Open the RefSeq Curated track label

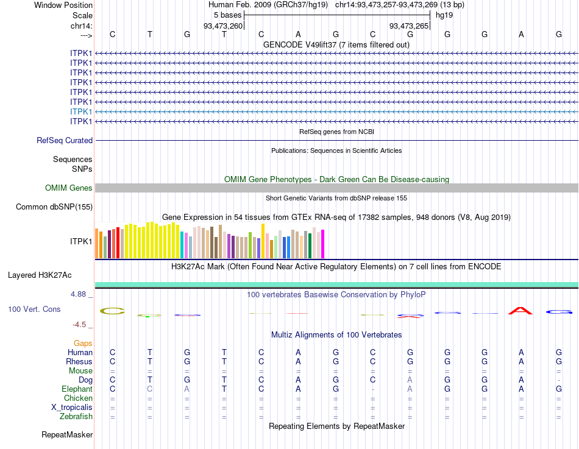click(65, 140)
